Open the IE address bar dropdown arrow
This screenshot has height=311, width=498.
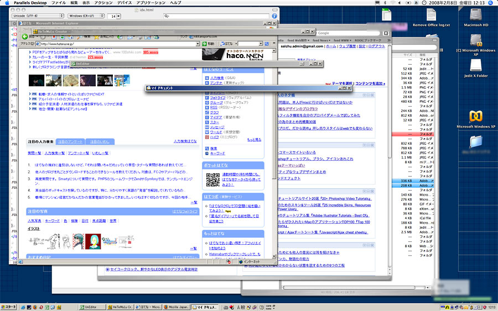tap(198, 44)
